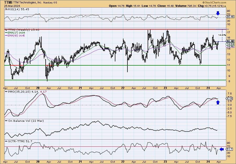The height and width of the screenshot is (164, 236).
Task: Click the TTMI (Weekly) 15.40 legend label
Action: pyautogui.click(x=23, y=30)
